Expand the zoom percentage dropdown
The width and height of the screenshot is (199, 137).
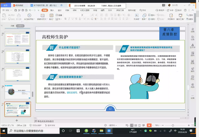(x=157, y=125)
